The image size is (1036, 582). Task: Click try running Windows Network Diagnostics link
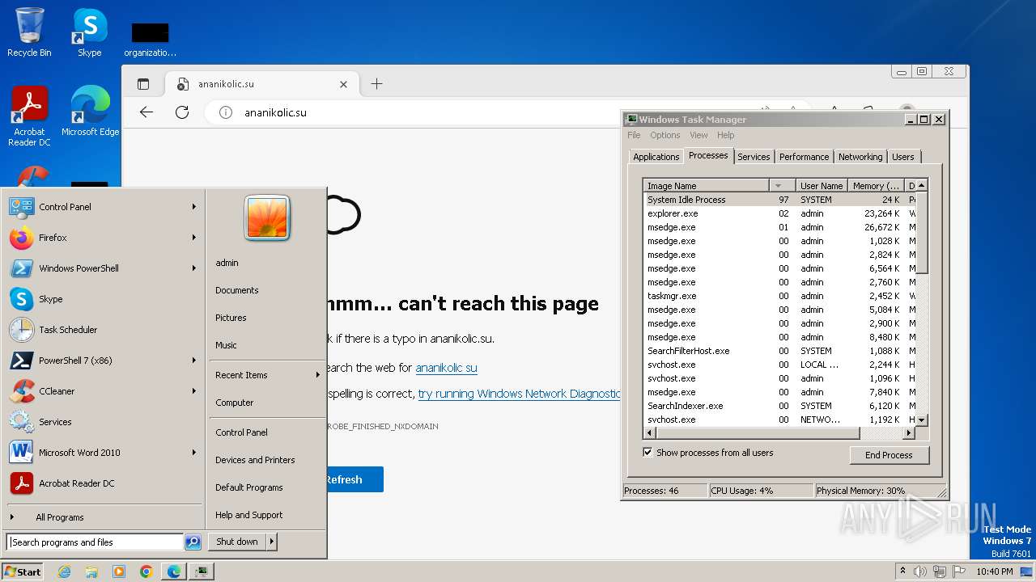[519, 394]
